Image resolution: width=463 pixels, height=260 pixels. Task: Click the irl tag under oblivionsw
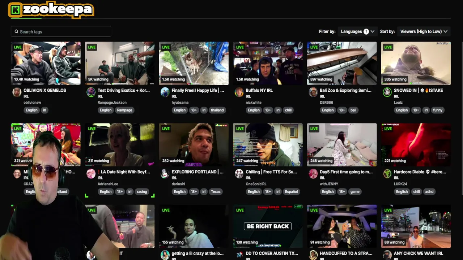pyautogui.click(x=44, y=110)
